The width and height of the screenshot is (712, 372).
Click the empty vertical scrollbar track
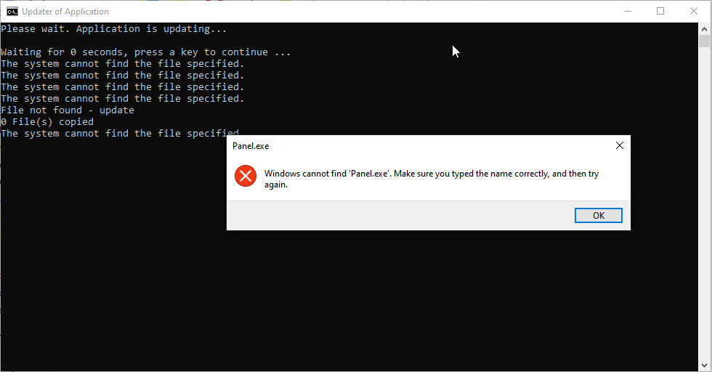(x=704, y=218)
